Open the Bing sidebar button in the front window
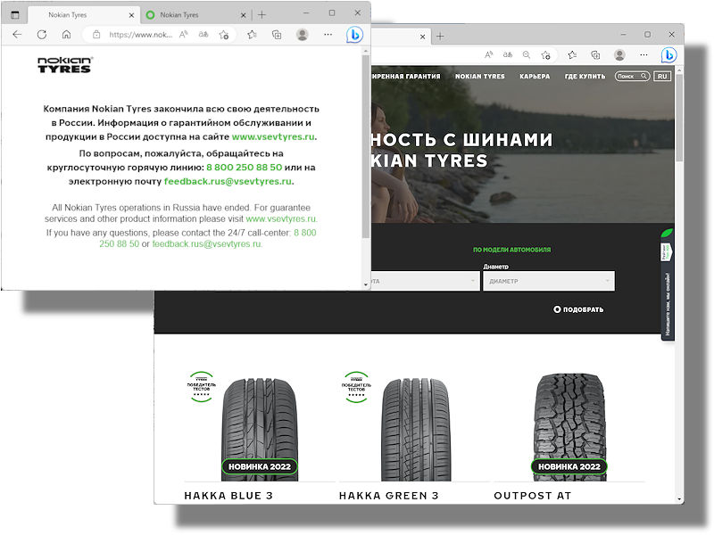This screenshot has width=714, height=535. [354, 35]
